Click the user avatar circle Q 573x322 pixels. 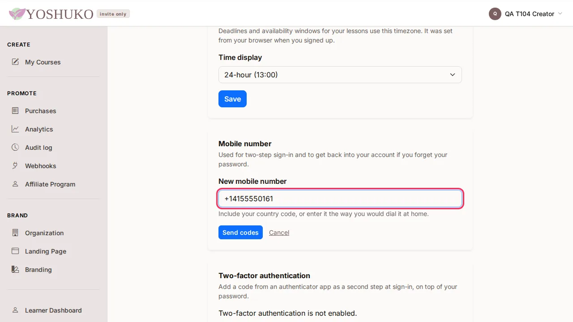pos(495,14)
